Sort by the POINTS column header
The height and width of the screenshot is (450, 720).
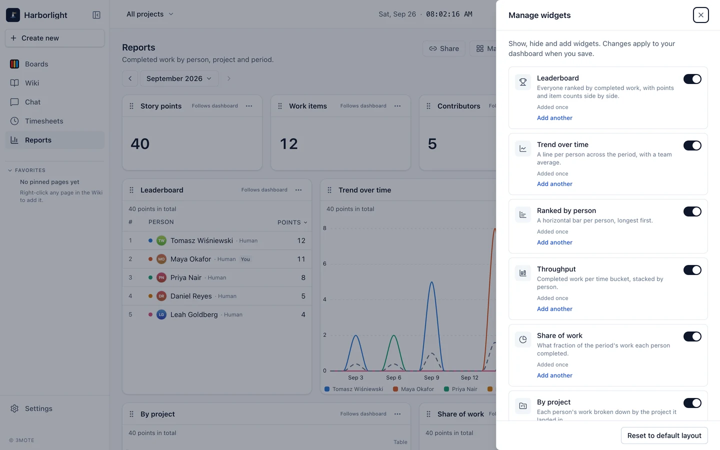[x=292, y=222]
